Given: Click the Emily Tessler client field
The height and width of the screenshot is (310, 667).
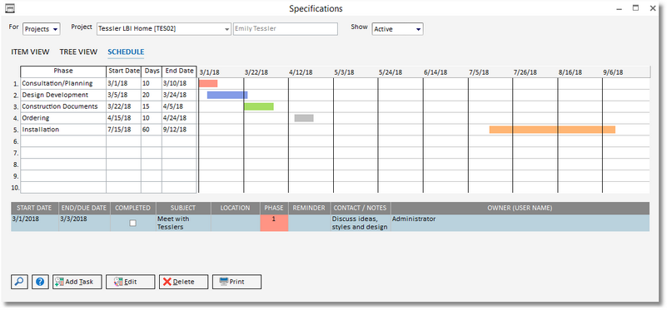Looking at the screenshot, I should pos(286,29).
